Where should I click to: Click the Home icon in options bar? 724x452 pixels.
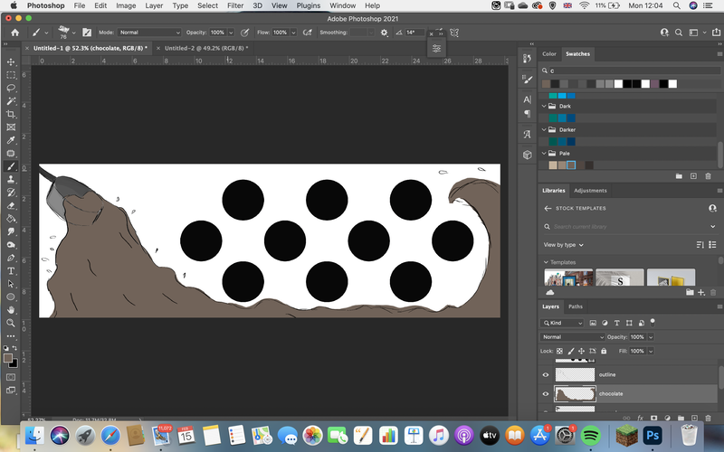point(15,33)
